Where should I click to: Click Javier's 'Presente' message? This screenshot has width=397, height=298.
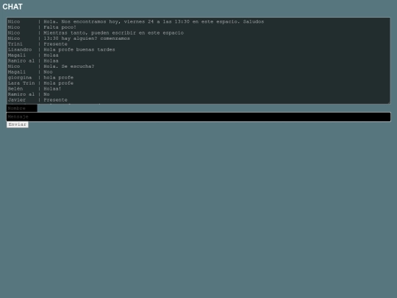tap(55, 100)
